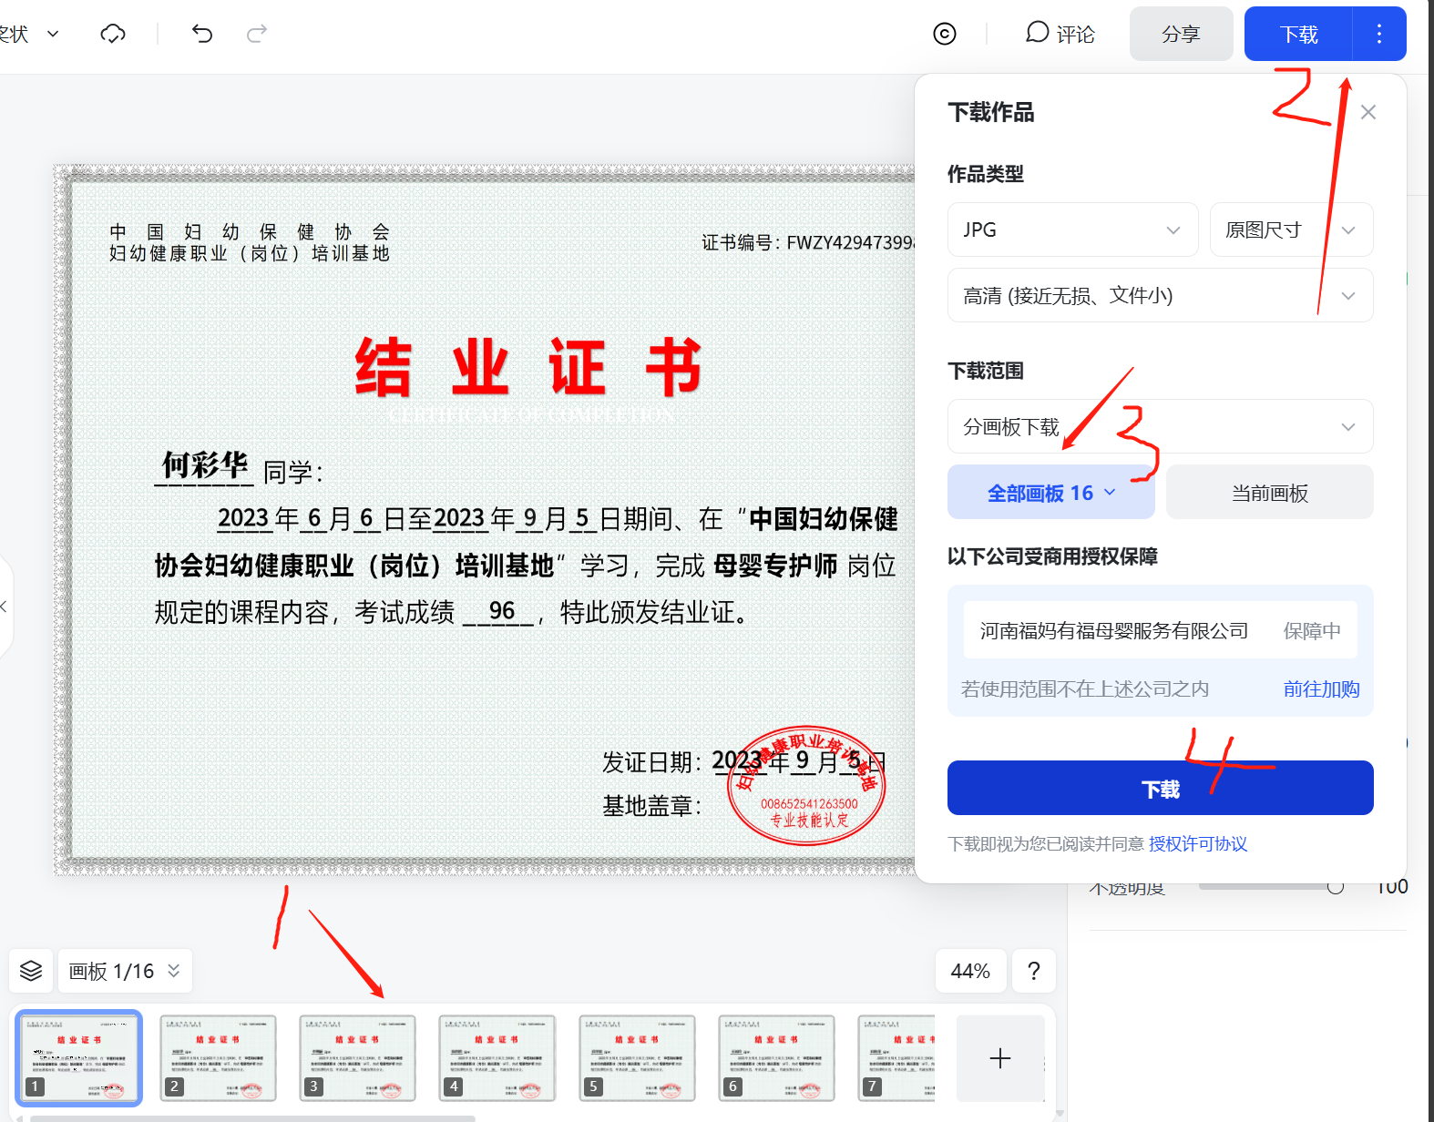The height and width of the screenshot is (1122, 1434).
Task: Open the license agreement link
Action: tap(1197, 843)
